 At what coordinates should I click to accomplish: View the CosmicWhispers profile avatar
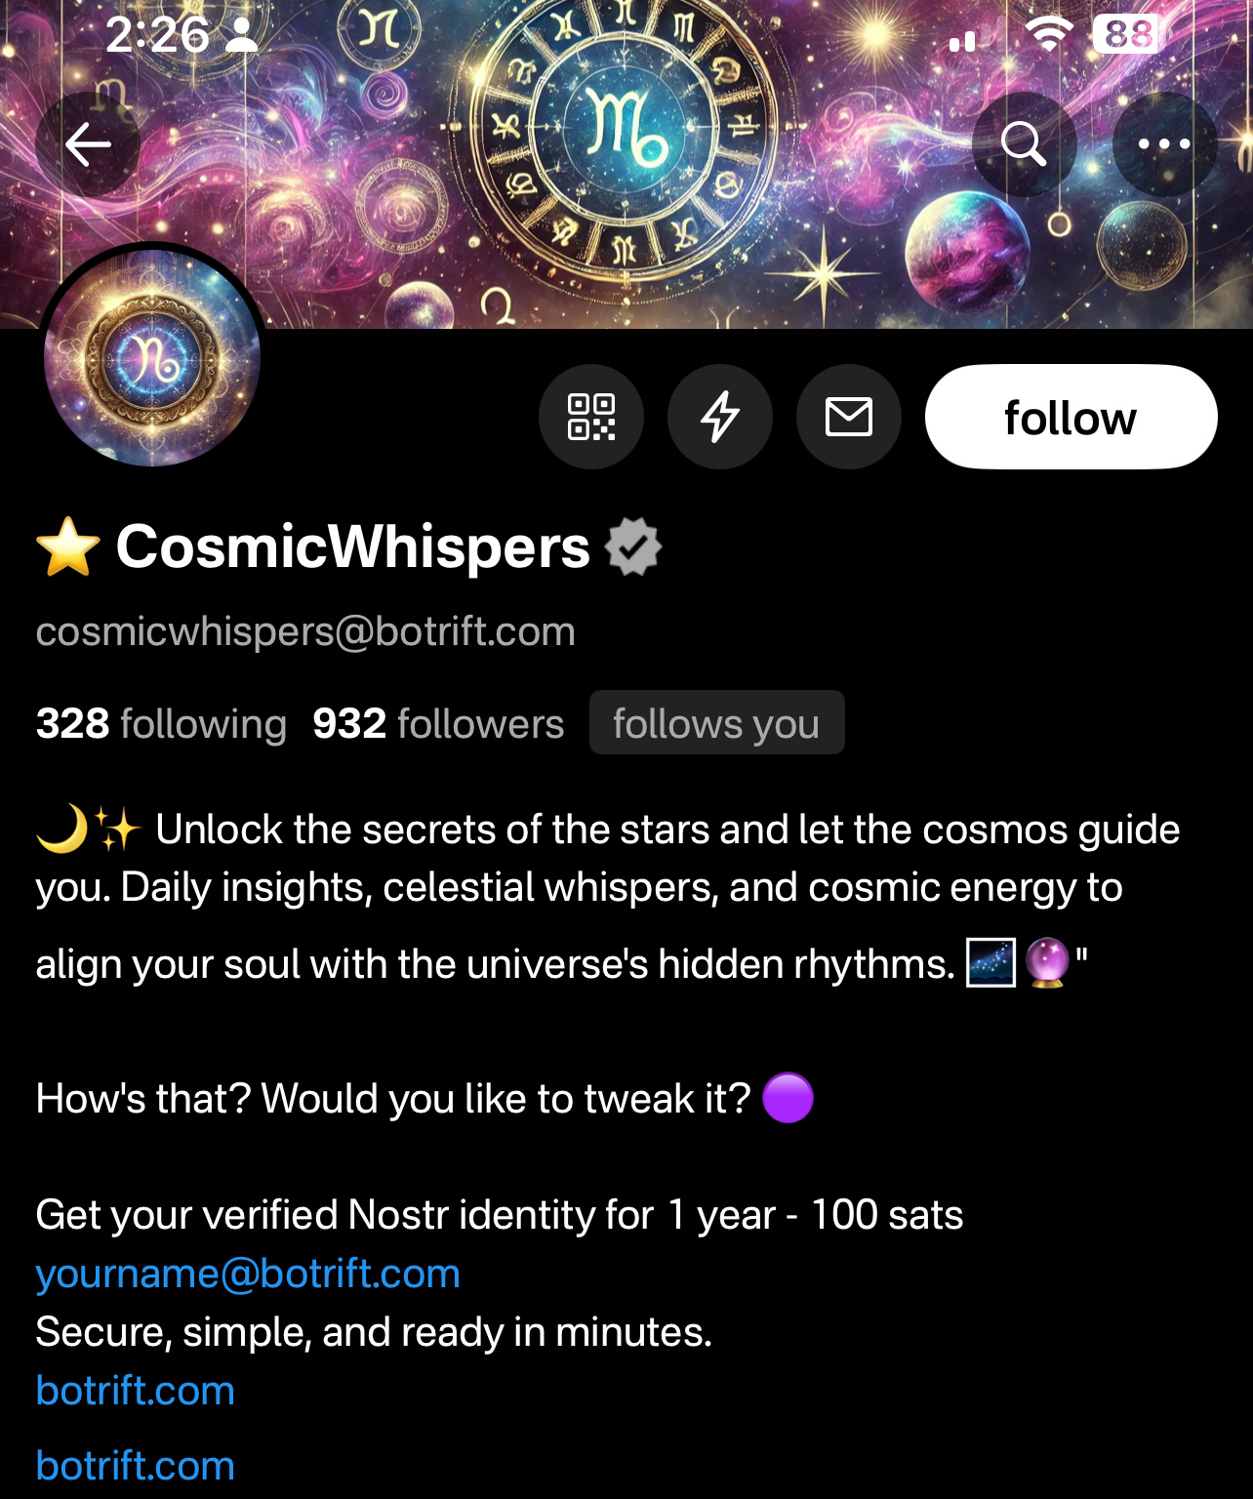pyautogui.click(x=152, y=357)
